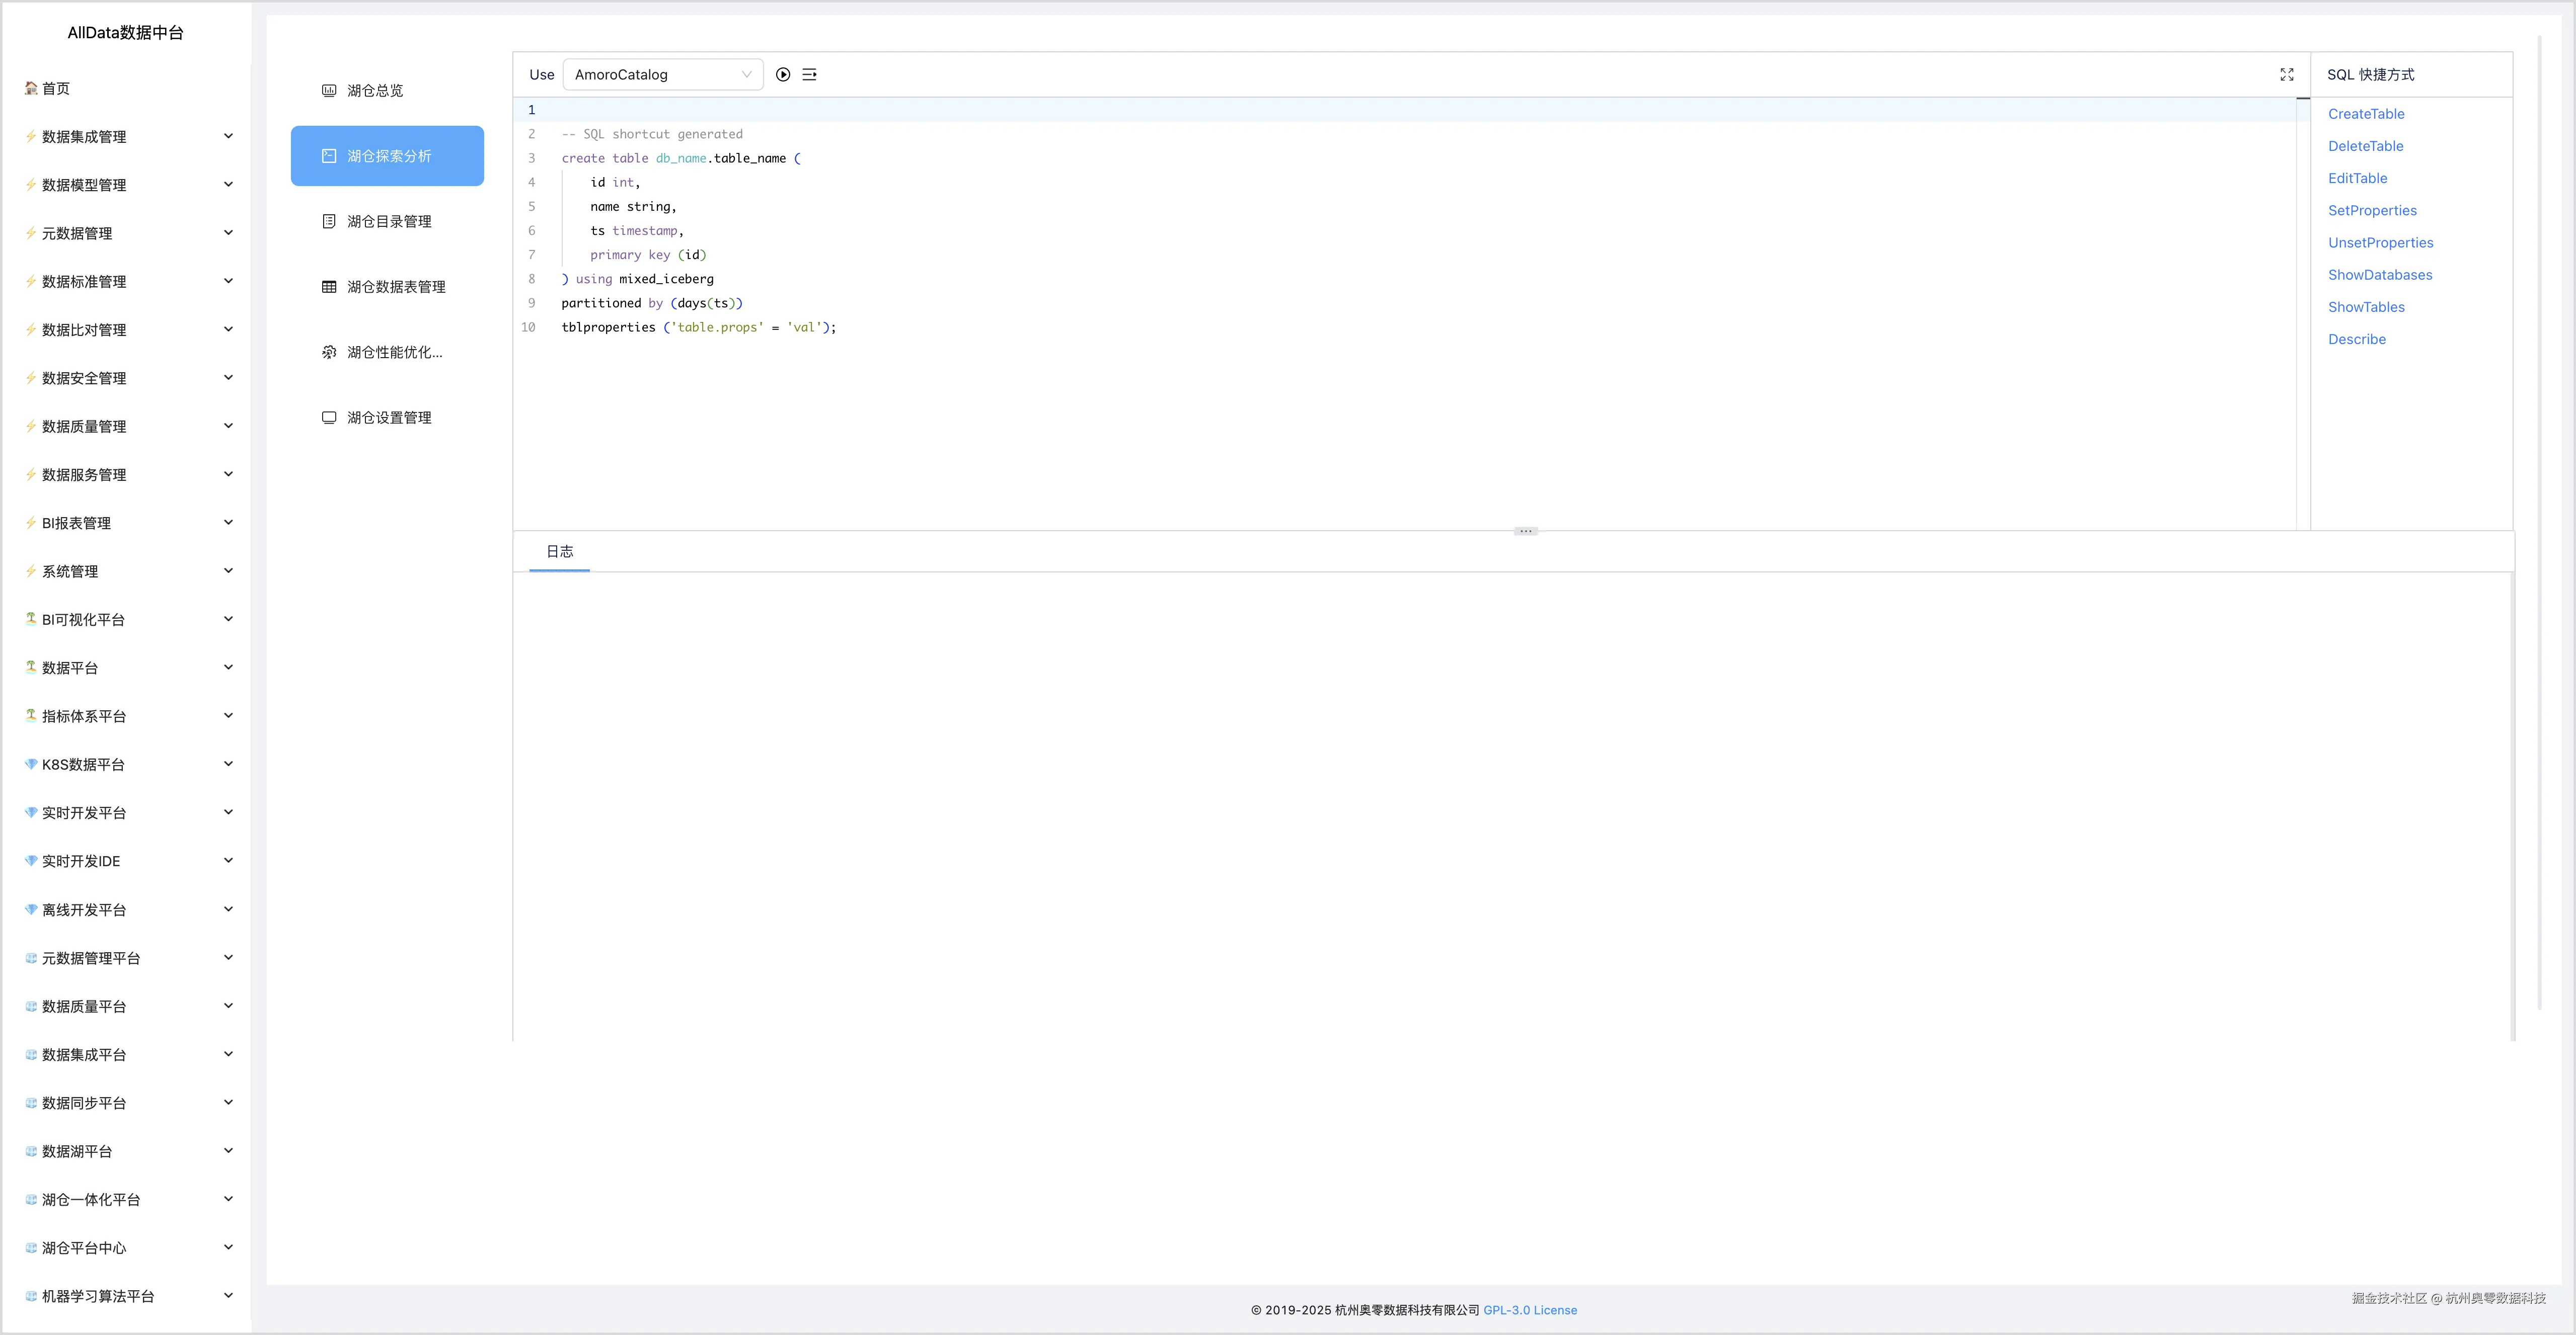Image resolution: width=2576 pixels, height=1335 pixels.
Task: Switch to the 日志 tab
Action: point(559,552)
